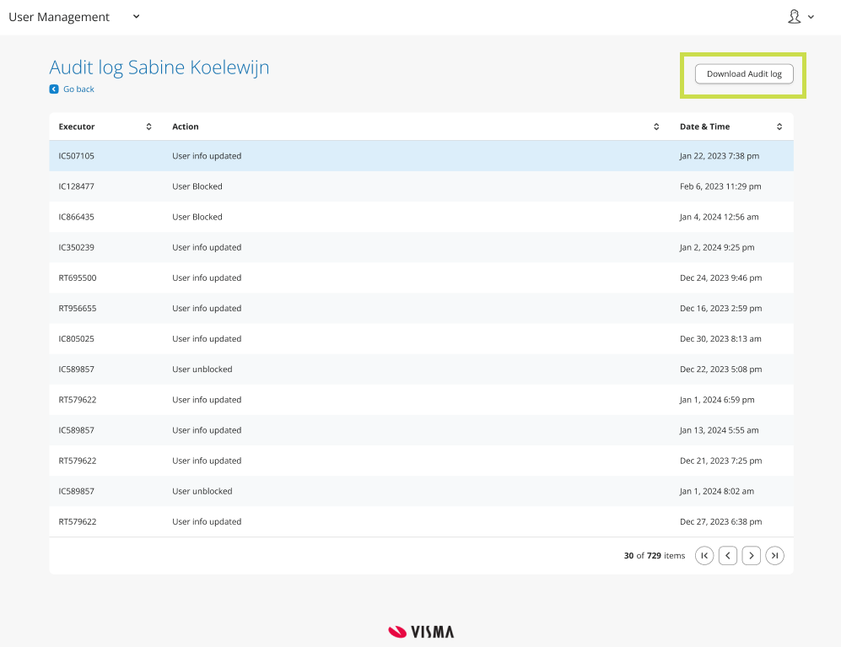This screenshot has width=841, height=647.
Task: Click date Dec 27, 2023 6:38 pm
Action: [x=721, y=522]
